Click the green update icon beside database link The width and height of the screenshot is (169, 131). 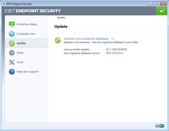coord(58,40)
